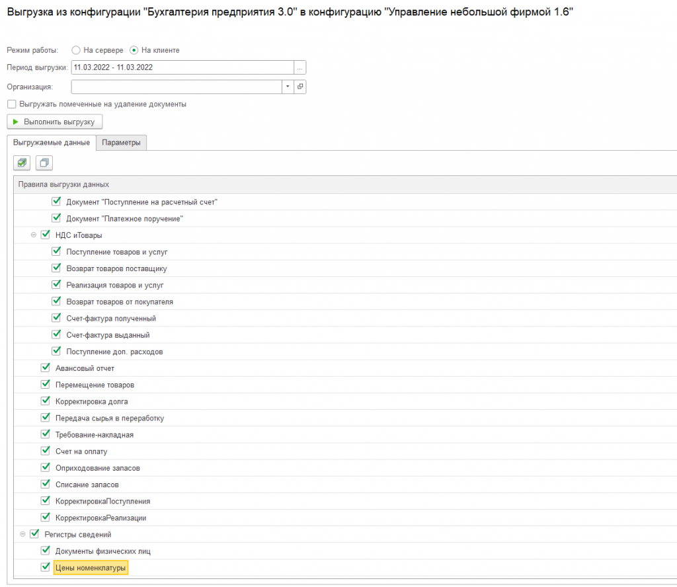Select the Оприходование запасов row text
The width and height of the screenshot is (677, 587).
pos(98,468)
